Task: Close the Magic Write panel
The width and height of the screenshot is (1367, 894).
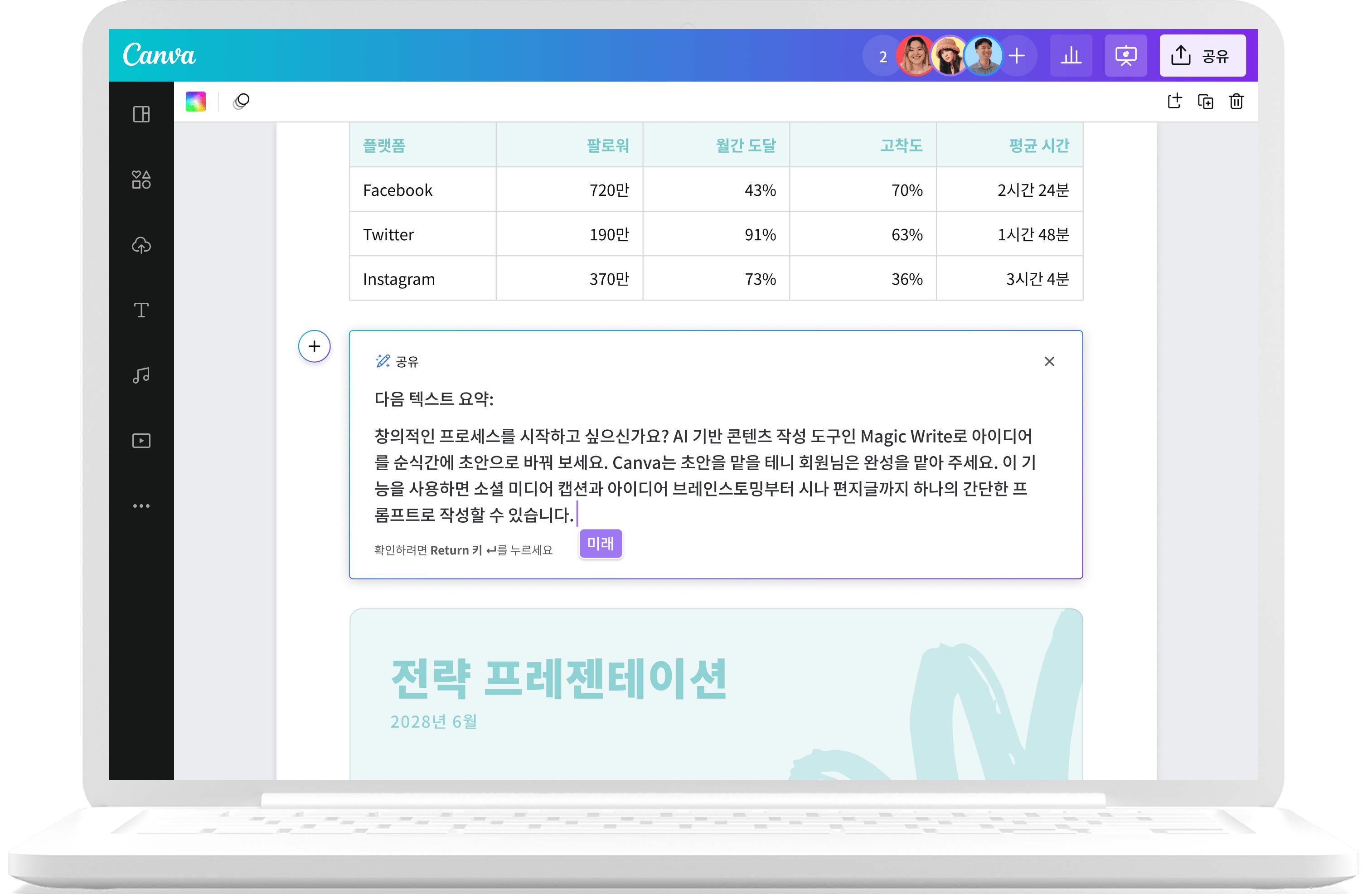Action: click(1050, 361)
